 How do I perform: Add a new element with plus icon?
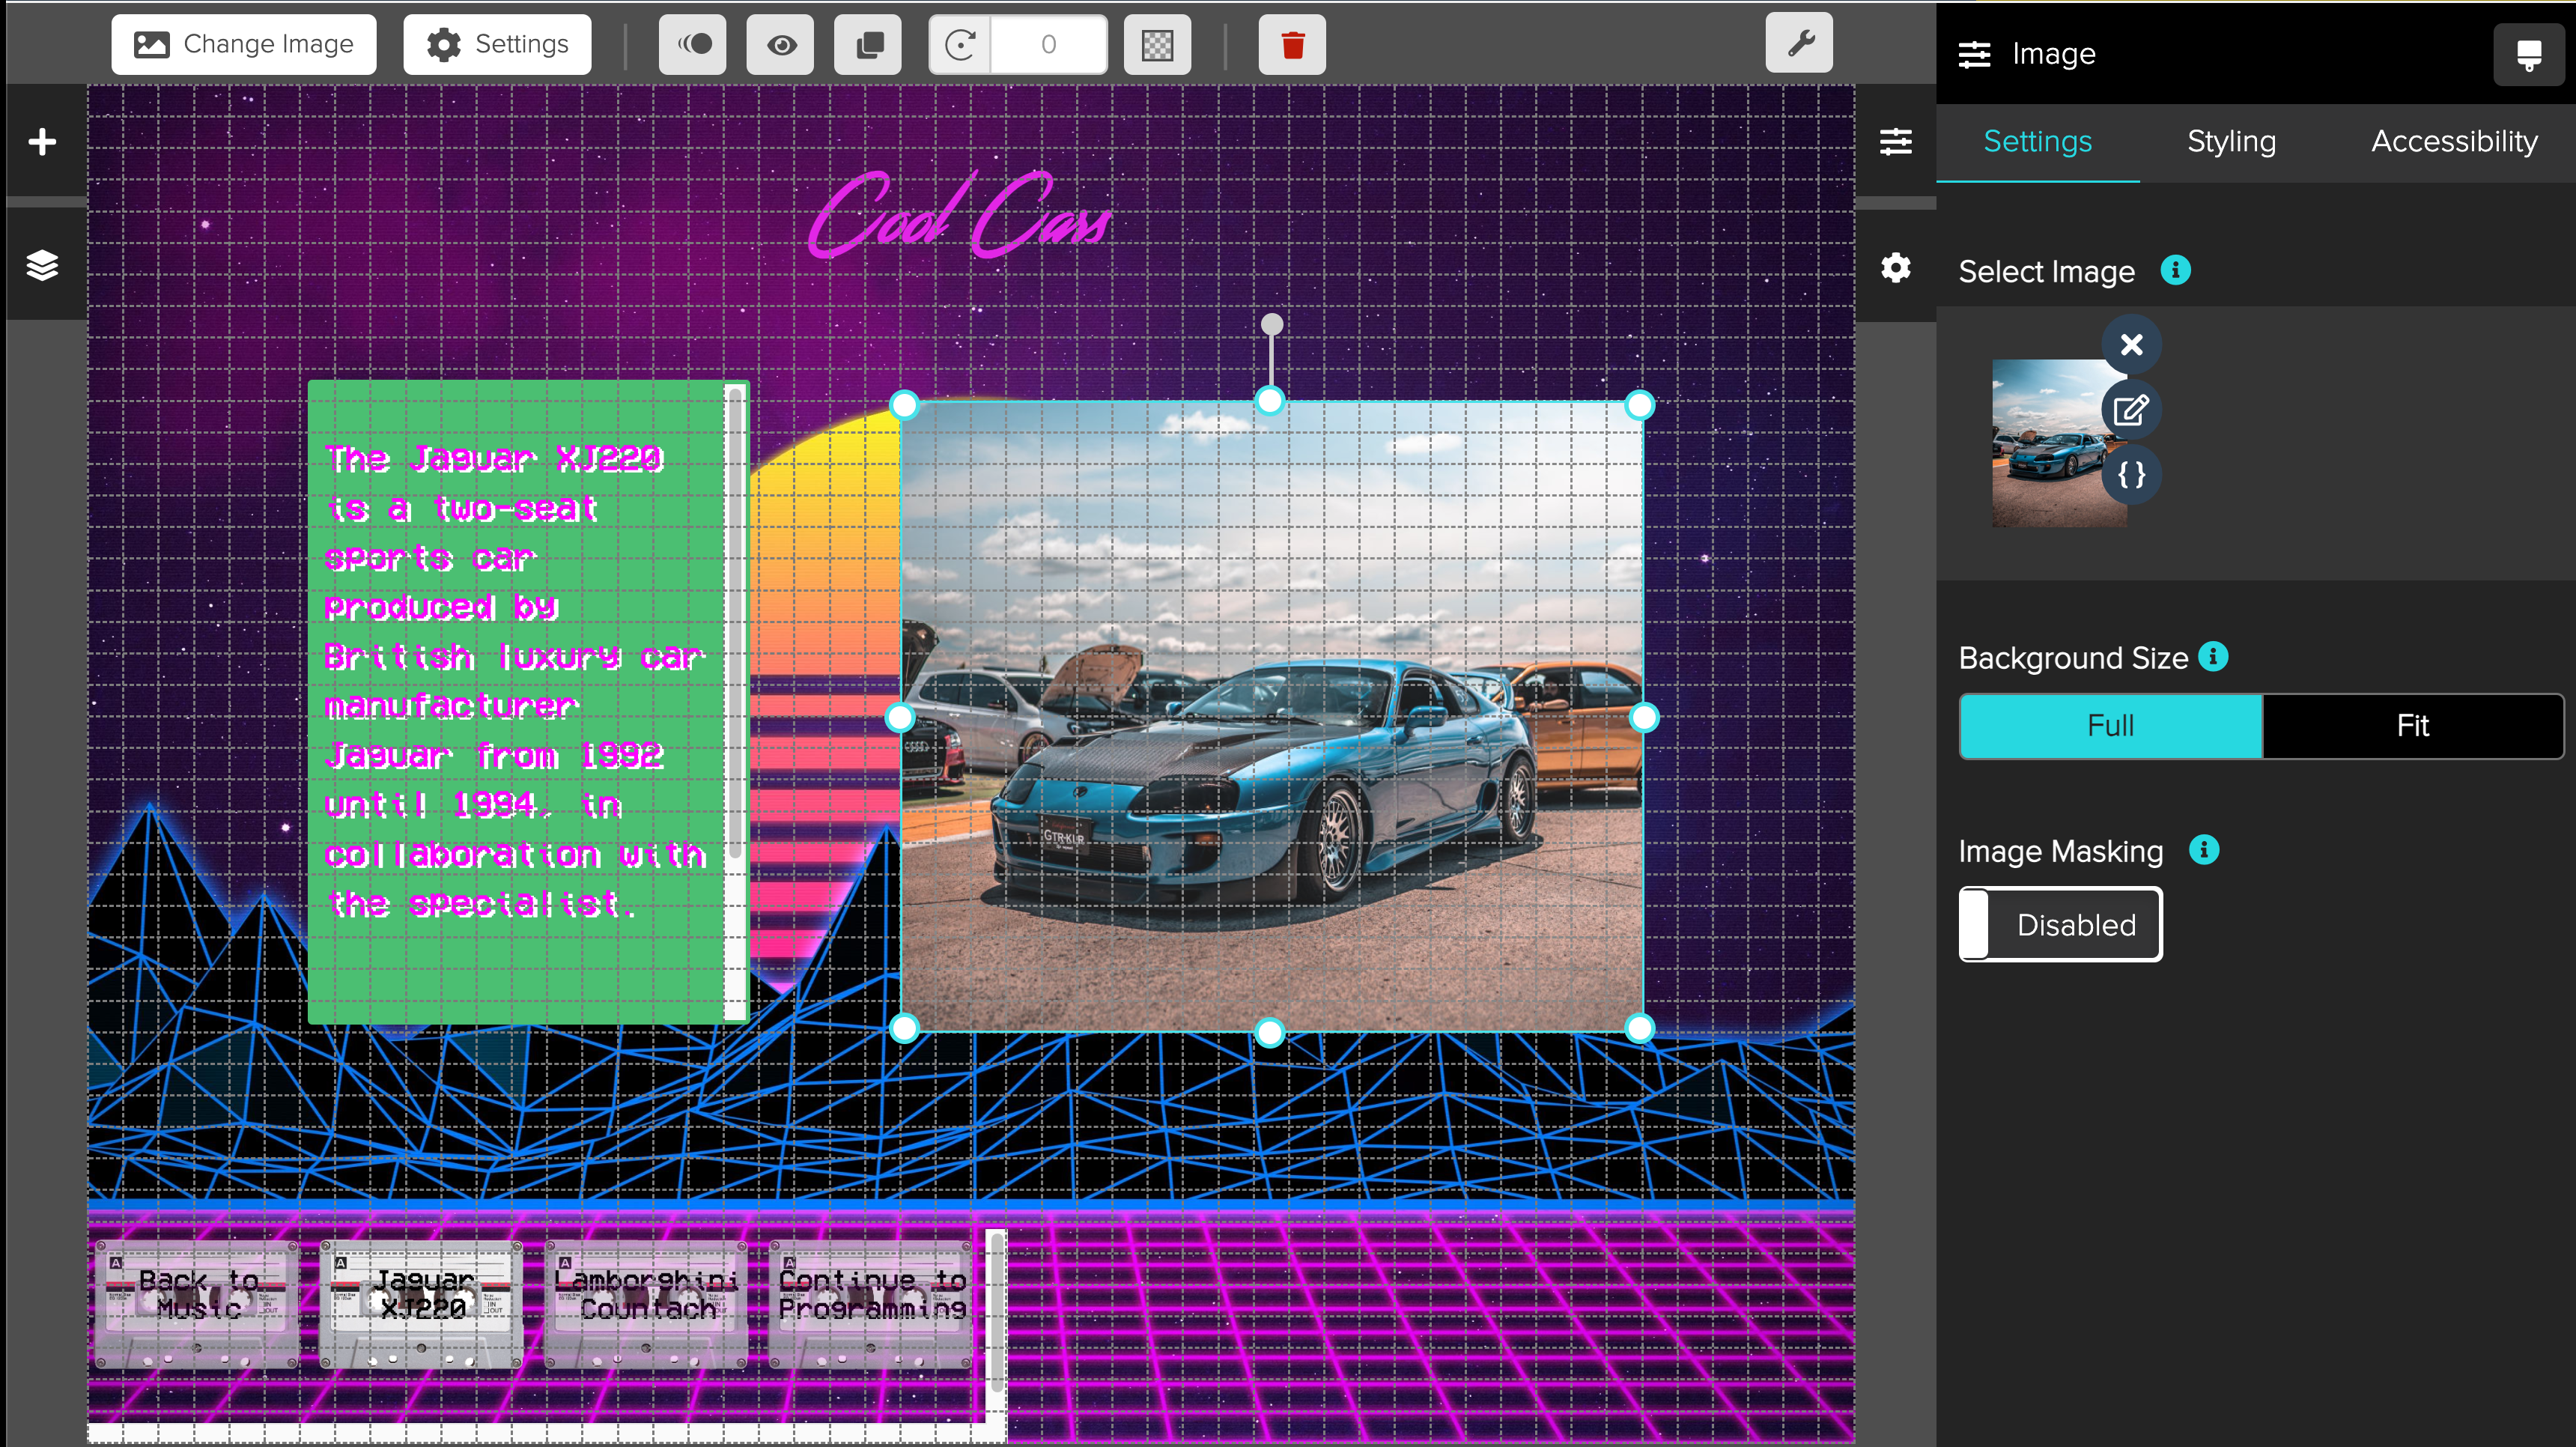[x=42, y=141]
